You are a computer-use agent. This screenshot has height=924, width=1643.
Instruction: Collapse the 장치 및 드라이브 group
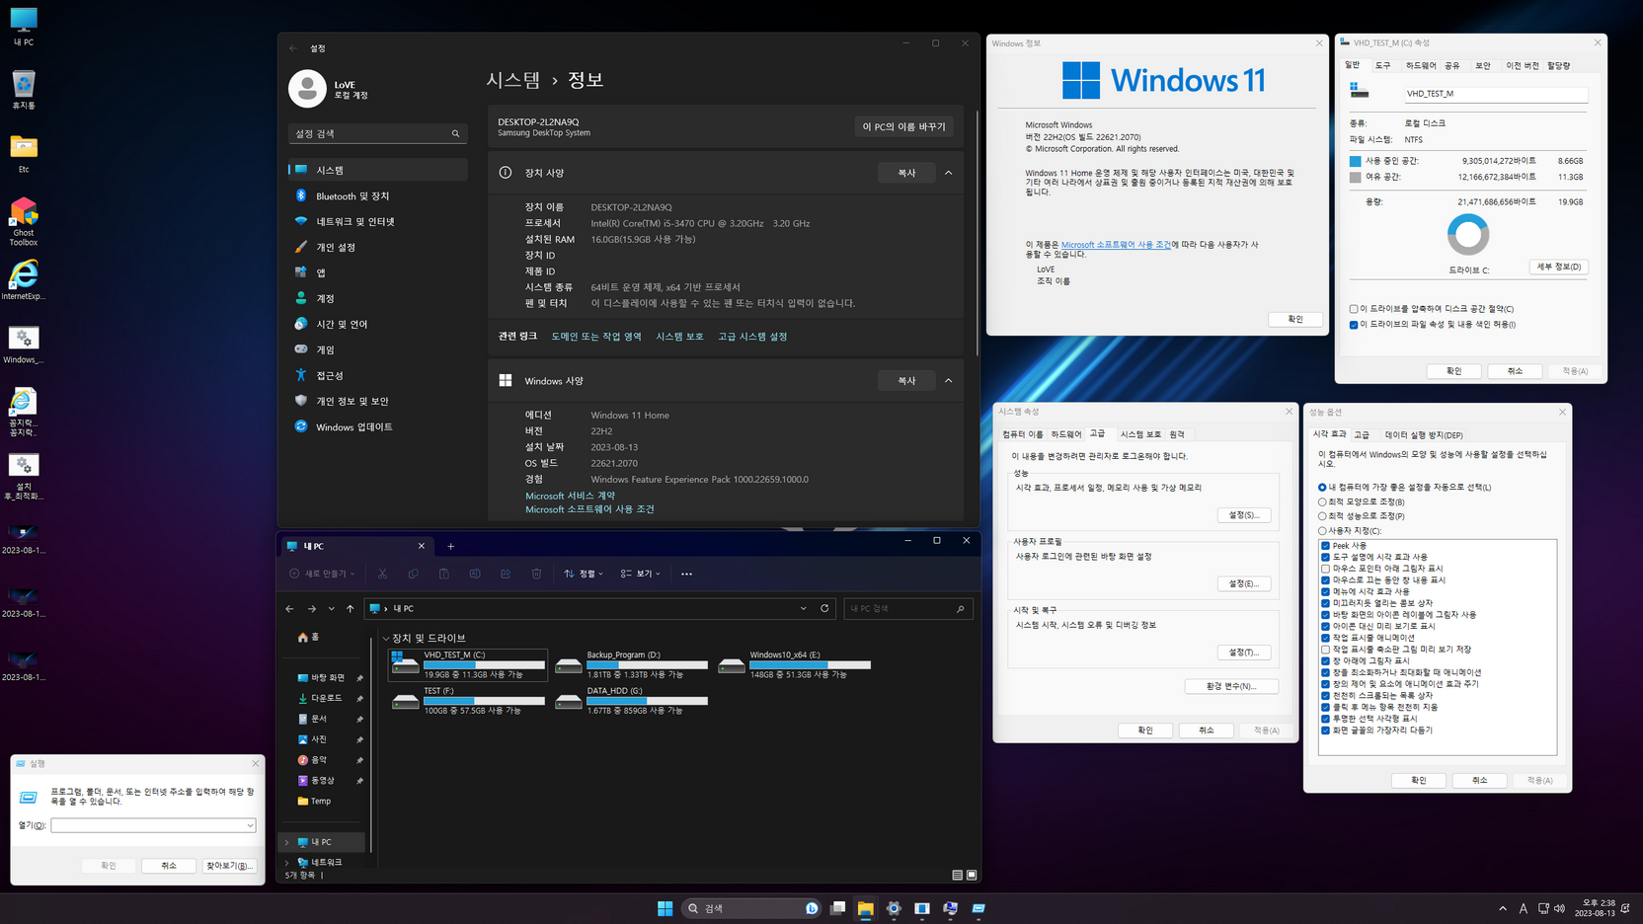coord(386,639)
